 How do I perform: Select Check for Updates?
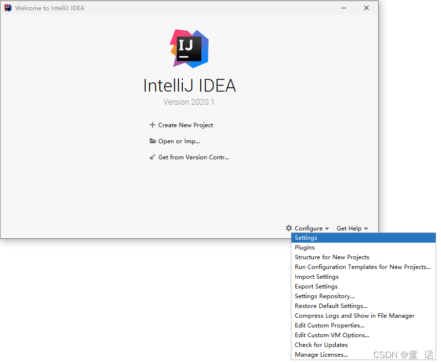click(x=364, y=345)
